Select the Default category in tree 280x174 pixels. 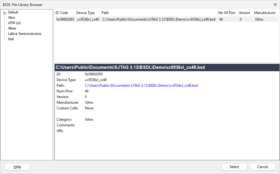click(x=13, y=12)
